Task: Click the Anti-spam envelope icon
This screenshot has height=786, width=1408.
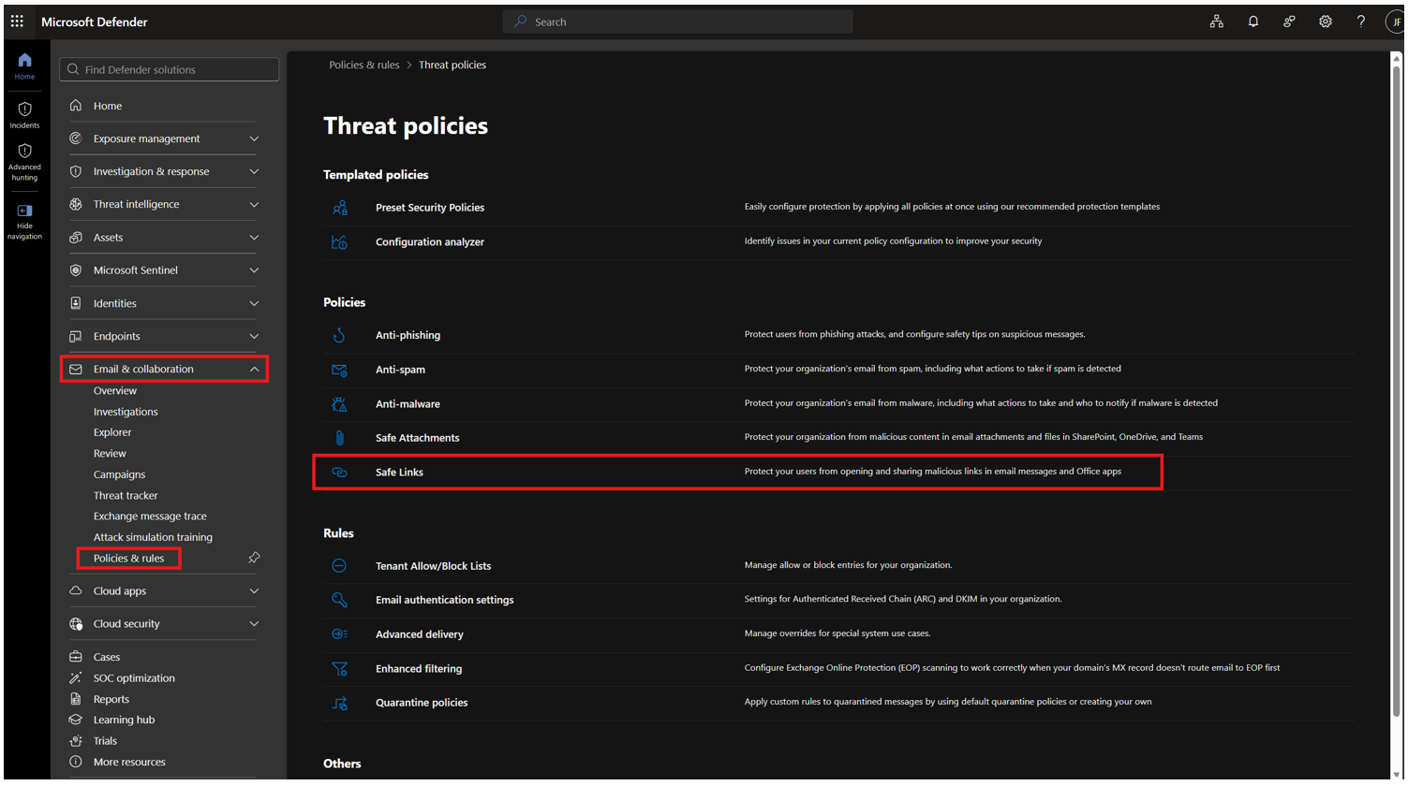Action: pos(339,370)
